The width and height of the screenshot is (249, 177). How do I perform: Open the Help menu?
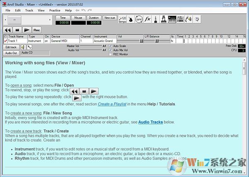tap(68, 10)
